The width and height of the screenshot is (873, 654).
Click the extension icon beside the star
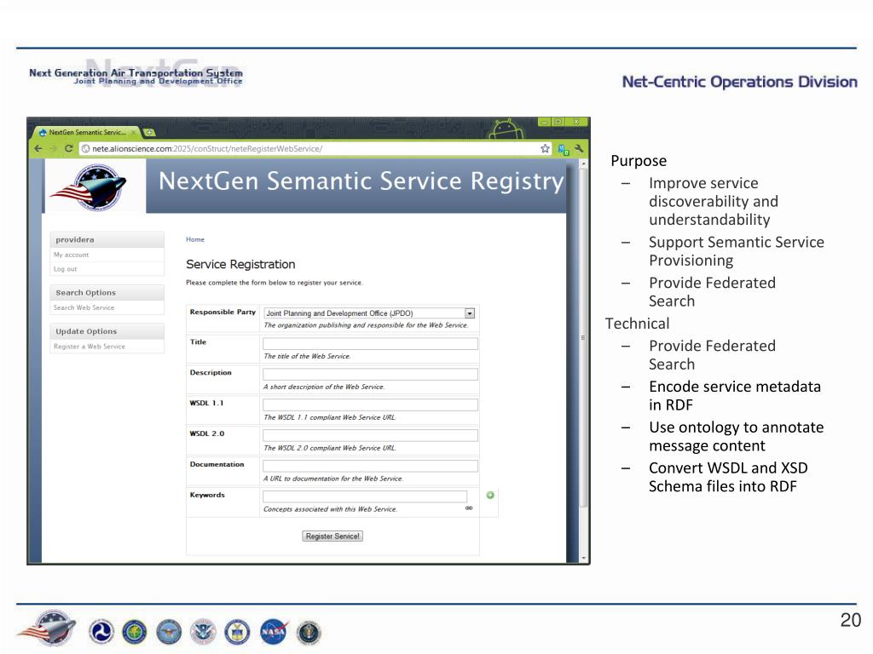563,149
